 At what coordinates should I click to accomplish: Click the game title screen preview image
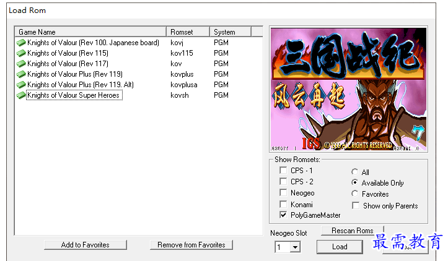coord(349,89)
